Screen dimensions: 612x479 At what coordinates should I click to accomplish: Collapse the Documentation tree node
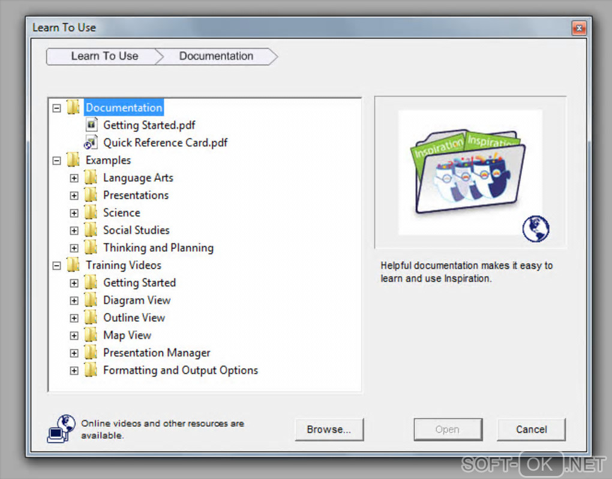point(56,108)
